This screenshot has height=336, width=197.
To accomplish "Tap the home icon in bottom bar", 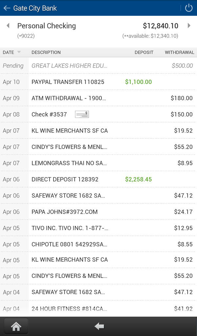I will [x=16, y=326].
